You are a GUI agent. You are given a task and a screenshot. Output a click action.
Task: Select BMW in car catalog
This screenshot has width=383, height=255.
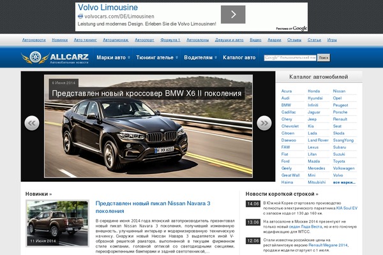point(286,105)
